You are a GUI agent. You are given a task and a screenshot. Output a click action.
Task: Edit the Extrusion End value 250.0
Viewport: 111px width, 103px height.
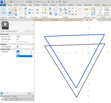coord(24,37)
